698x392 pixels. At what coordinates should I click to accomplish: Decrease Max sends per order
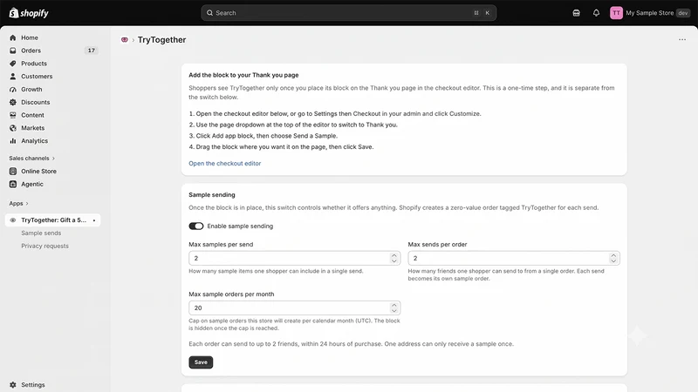tap(613, 260)
